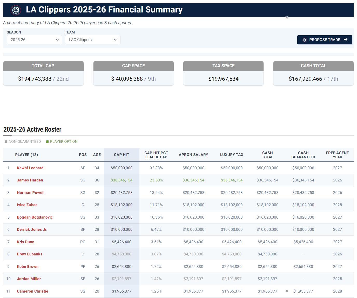Click the Cash Total summary card
This screenshot has width=357, height=298.
[313, 73]
